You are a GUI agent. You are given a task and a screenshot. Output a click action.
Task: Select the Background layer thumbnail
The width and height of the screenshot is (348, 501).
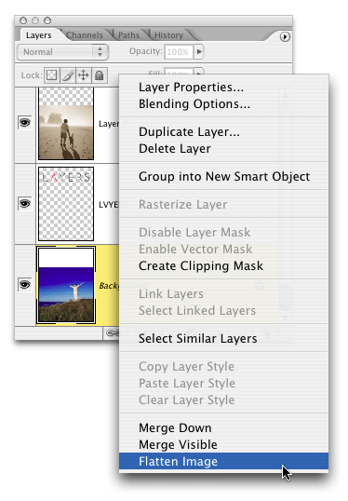[66, 285]
